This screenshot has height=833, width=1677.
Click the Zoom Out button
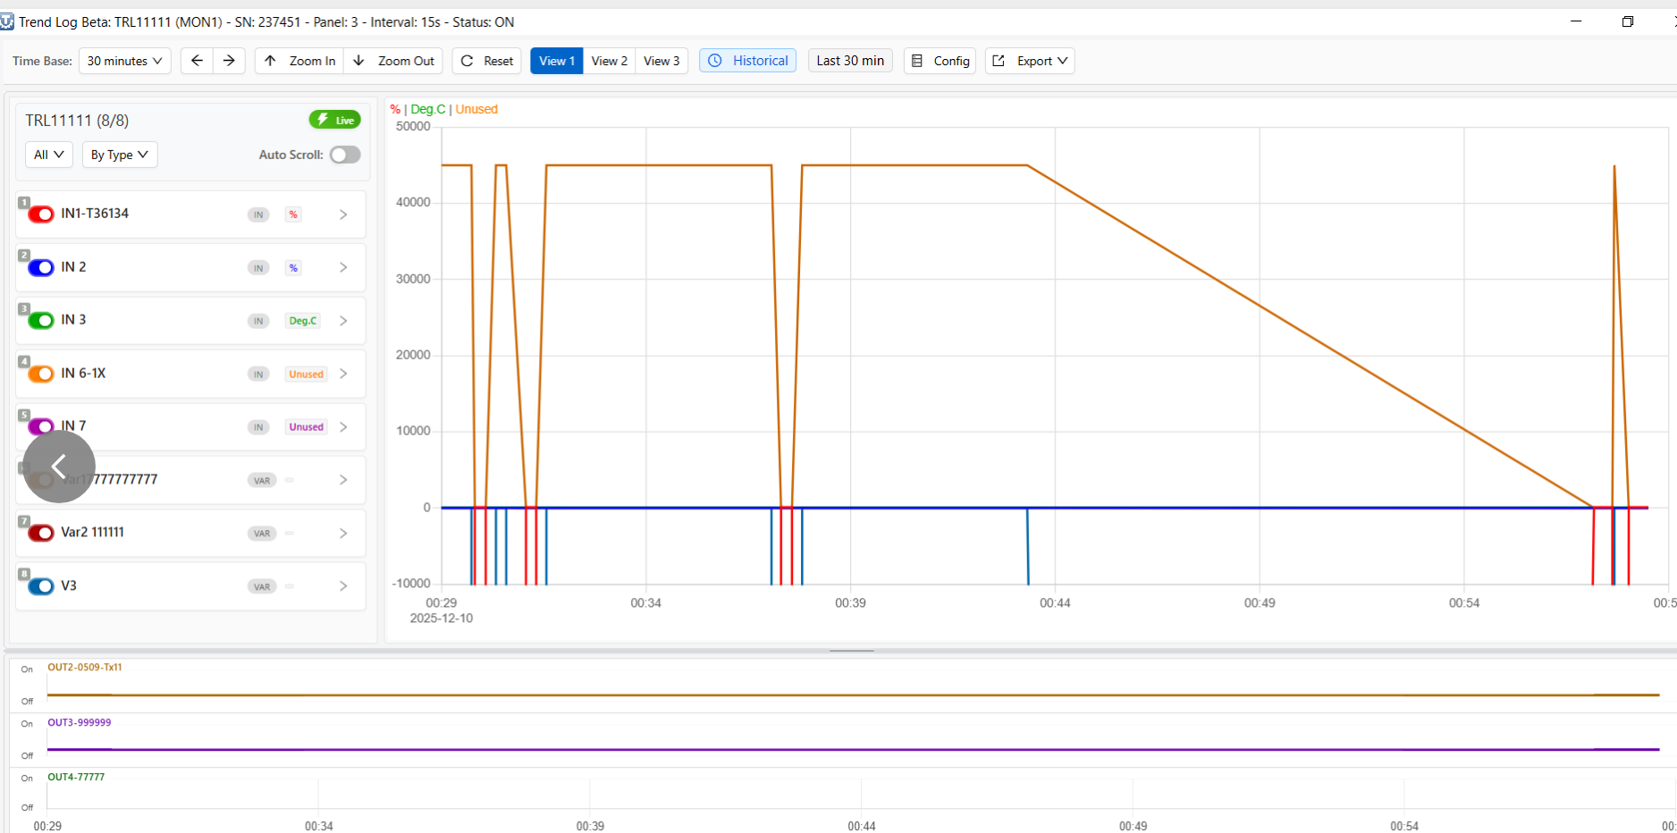point(394,61)
